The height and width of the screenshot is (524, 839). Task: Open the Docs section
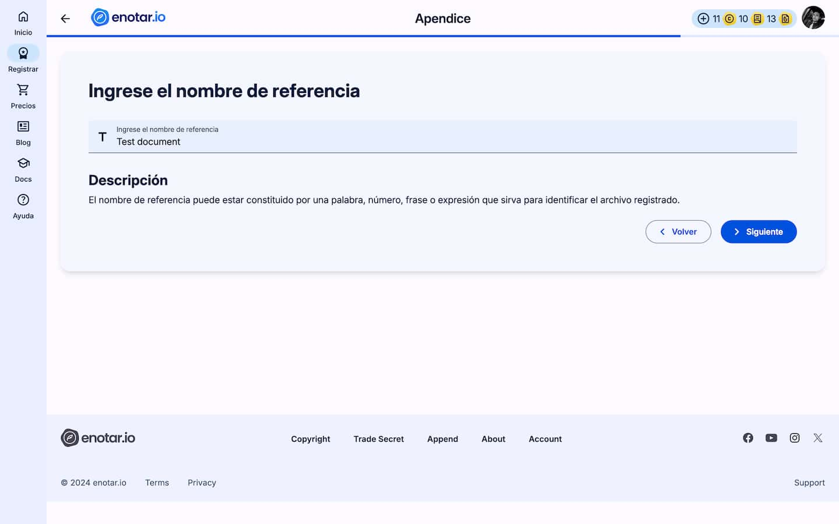(x=23, y=170)
